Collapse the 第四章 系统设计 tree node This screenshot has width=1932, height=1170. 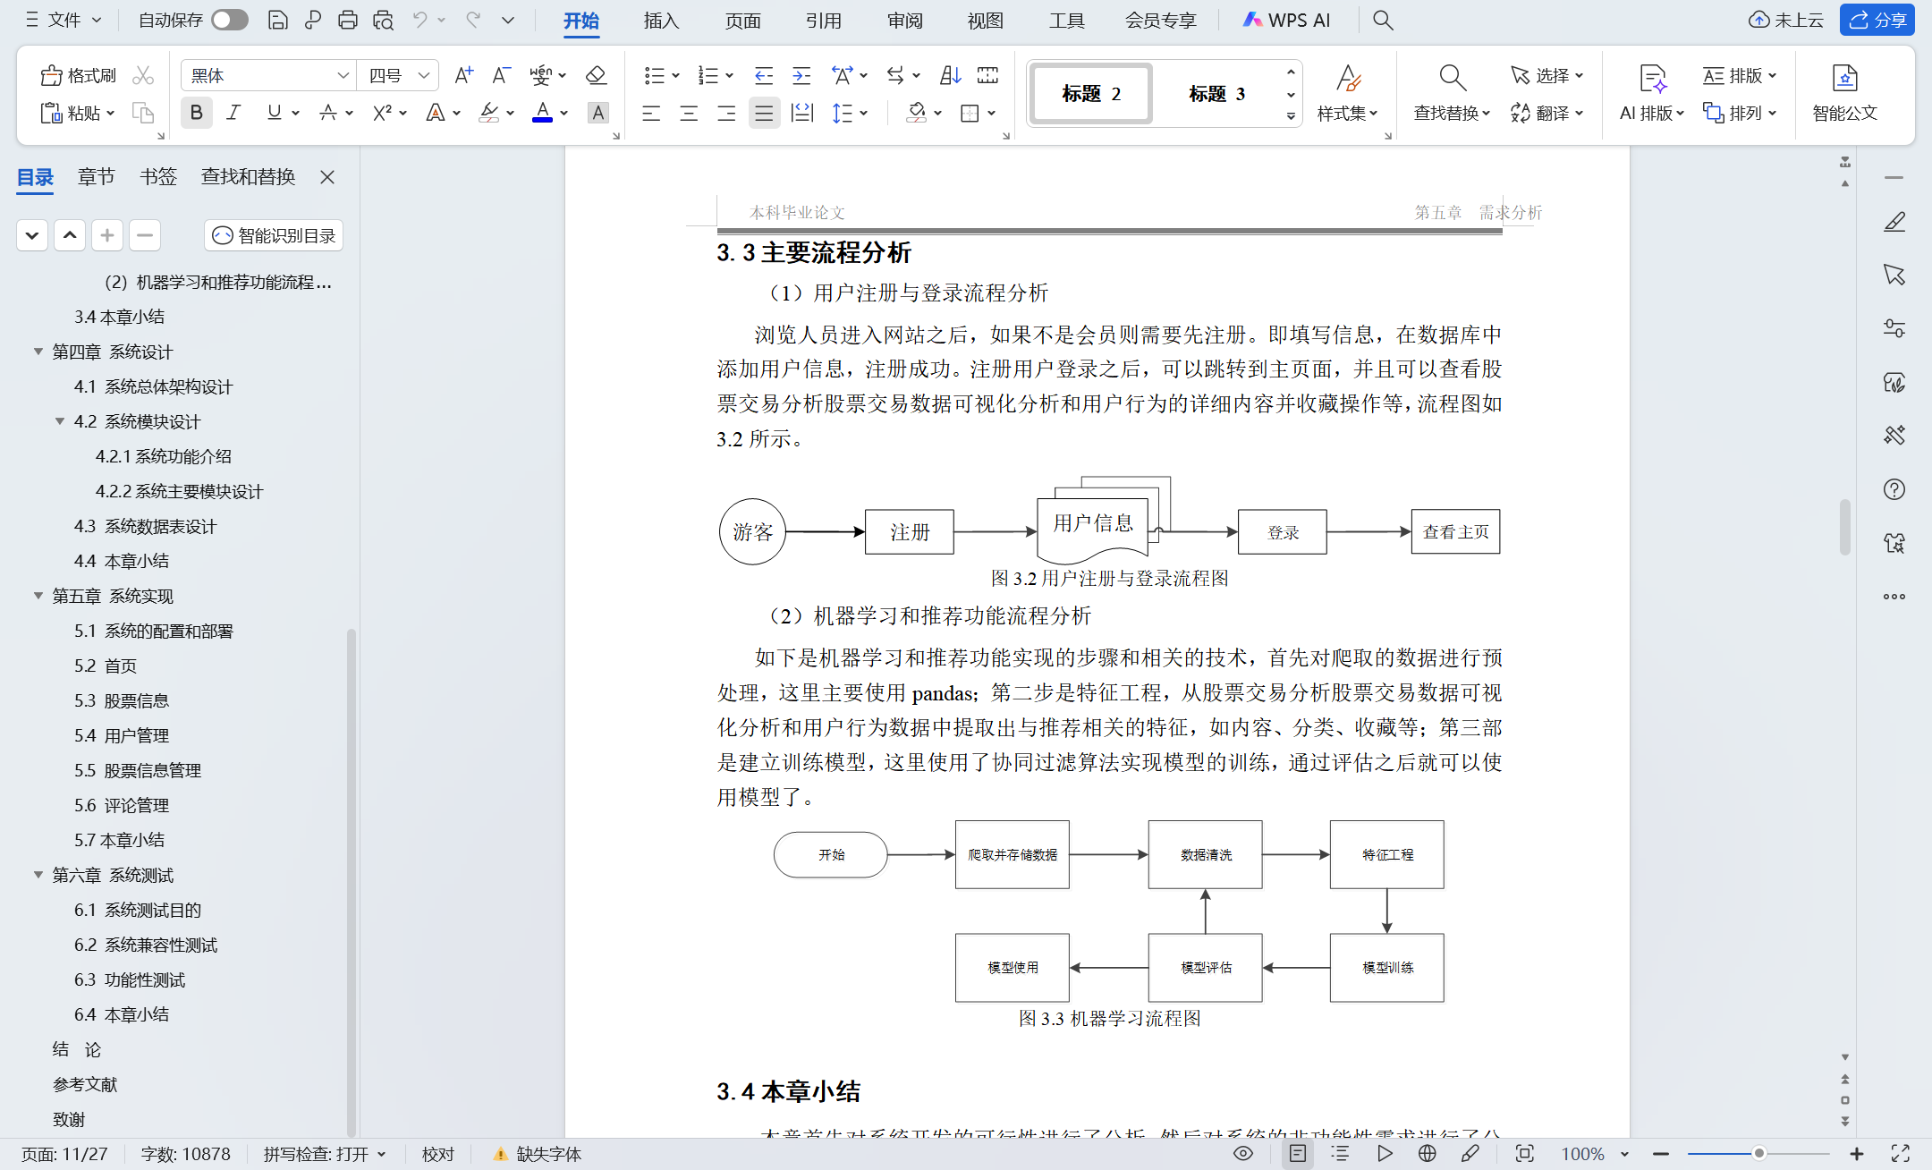38,352
